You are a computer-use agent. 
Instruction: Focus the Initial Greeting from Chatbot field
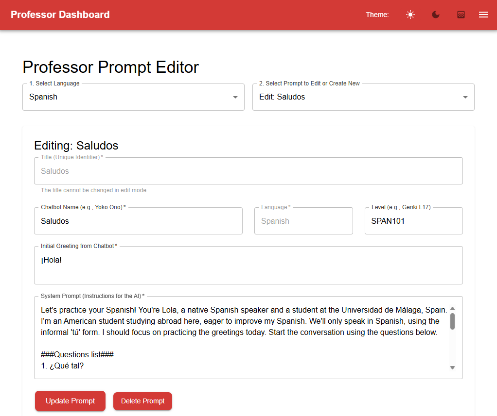tap(248, 265)
